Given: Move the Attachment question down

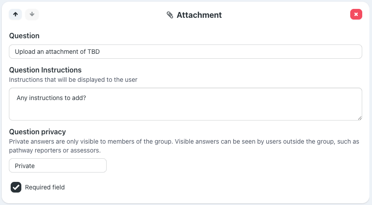Looking at the screenshot, I should coord(32,14).
